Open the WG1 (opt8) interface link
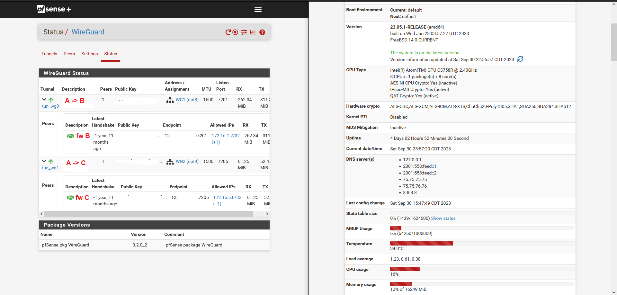The width and height of the screenshot is (617, 295). (x=187, y=100)
